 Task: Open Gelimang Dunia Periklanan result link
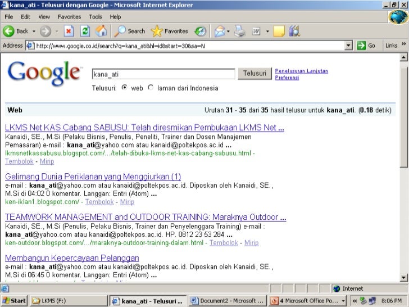click(x=93, y=177)
